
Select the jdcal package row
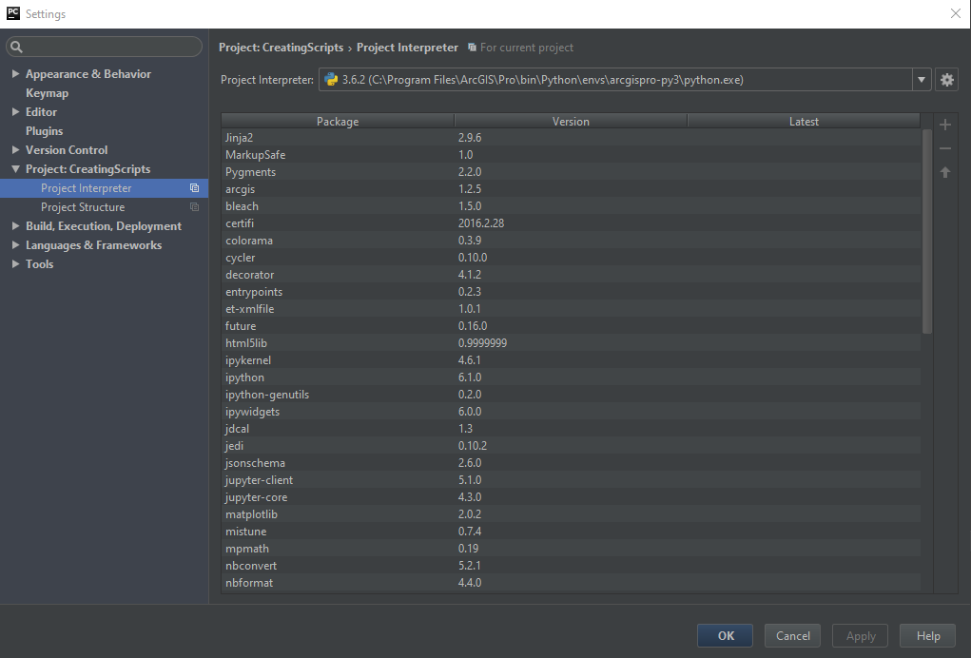tap(571, 429)
